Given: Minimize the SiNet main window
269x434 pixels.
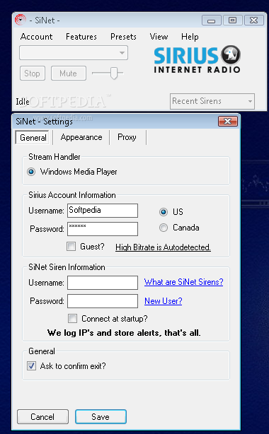Looking at the screenshot, I should 212,20.
